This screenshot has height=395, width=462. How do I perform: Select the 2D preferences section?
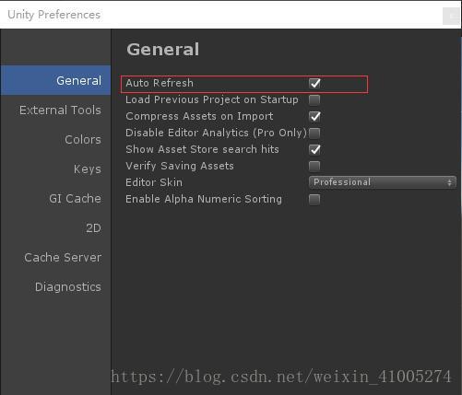(55, 227)
